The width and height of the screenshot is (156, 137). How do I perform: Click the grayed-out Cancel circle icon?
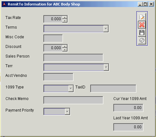[x=142, y=40]
